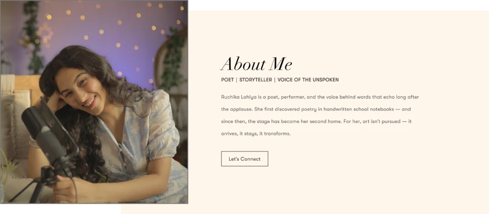The height and width of the screenshot is (214, 489).
Task: Click the name Ruchika Lohiya in bio
Action: pyautogui.click(x=239, y=97)
